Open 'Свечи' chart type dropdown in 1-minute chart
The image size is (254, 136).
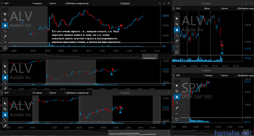tap(55, 3)
